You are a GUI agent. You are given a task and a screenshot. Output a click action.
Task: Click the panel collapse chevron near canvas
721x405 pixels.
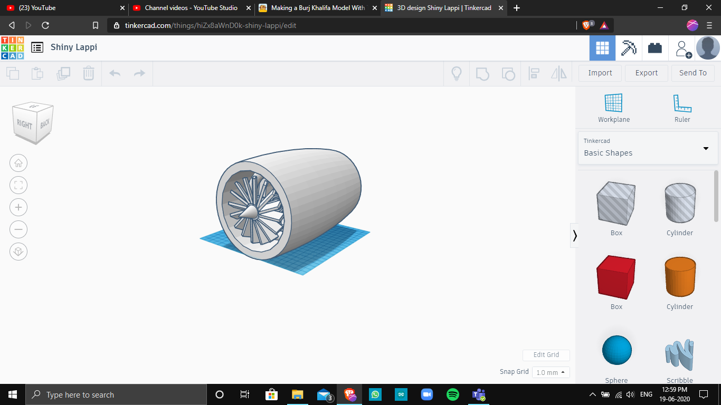575,236
